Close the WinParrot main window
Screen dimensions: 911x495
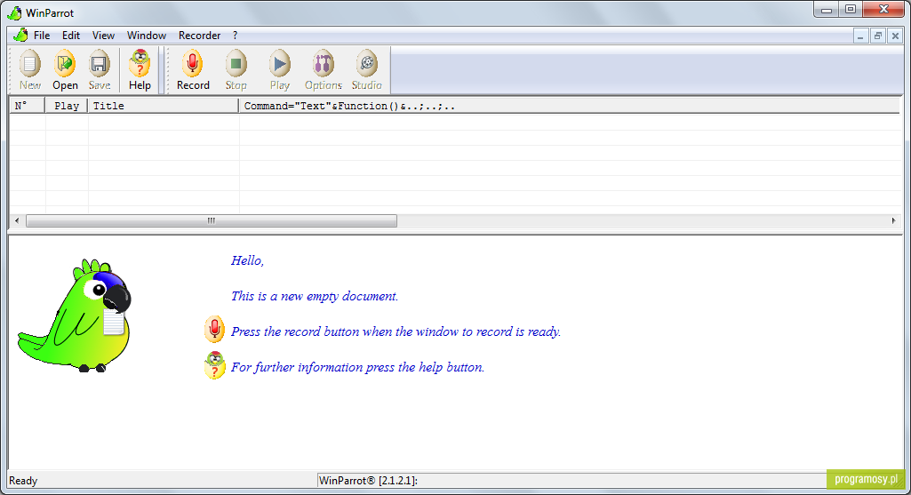[x=883, y=9]
